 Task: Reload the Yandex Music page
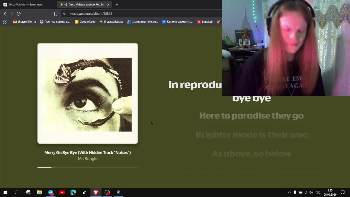pos(19,14)
